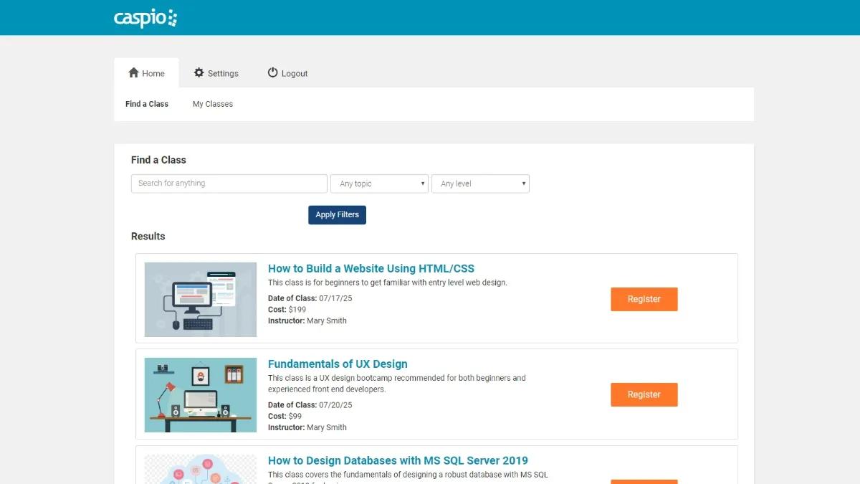
Task: Focus the 'Search for anything' field
Action: [229, 184]
